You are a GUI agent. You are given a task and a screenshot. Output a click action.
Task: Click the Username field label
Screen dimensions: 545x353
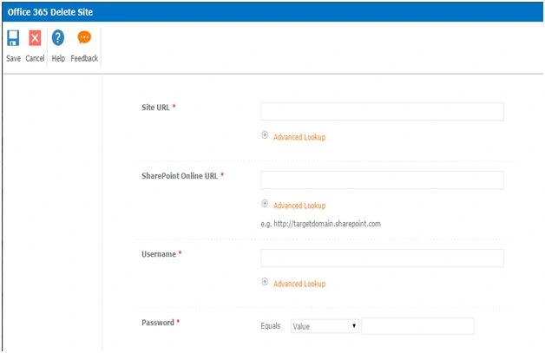click(159, 254)
